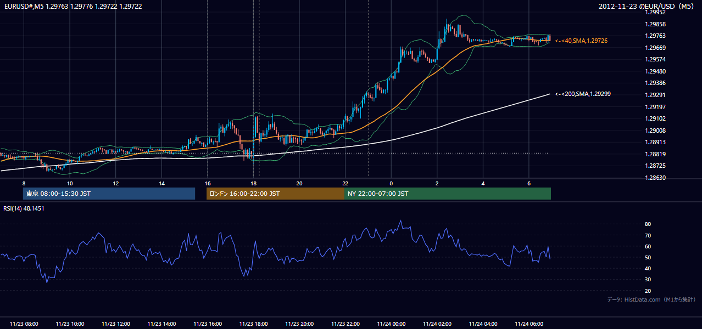The image size is (702, 329).
Task: Click hour tick 14 under price chart
Action: point(161,183)
